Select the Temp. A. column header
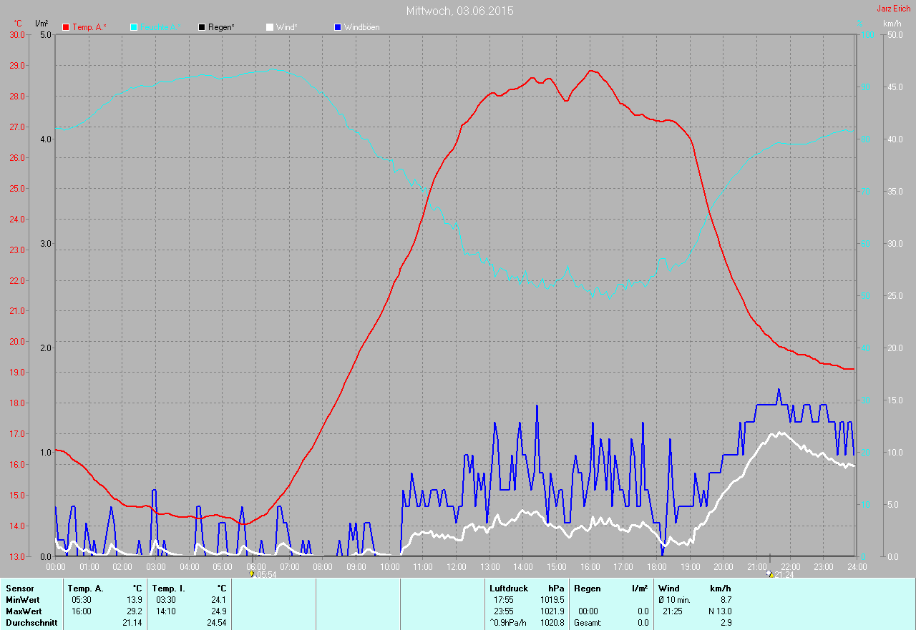Image resolution: width=916 pixels, height=630 pixels. [86, 589]
